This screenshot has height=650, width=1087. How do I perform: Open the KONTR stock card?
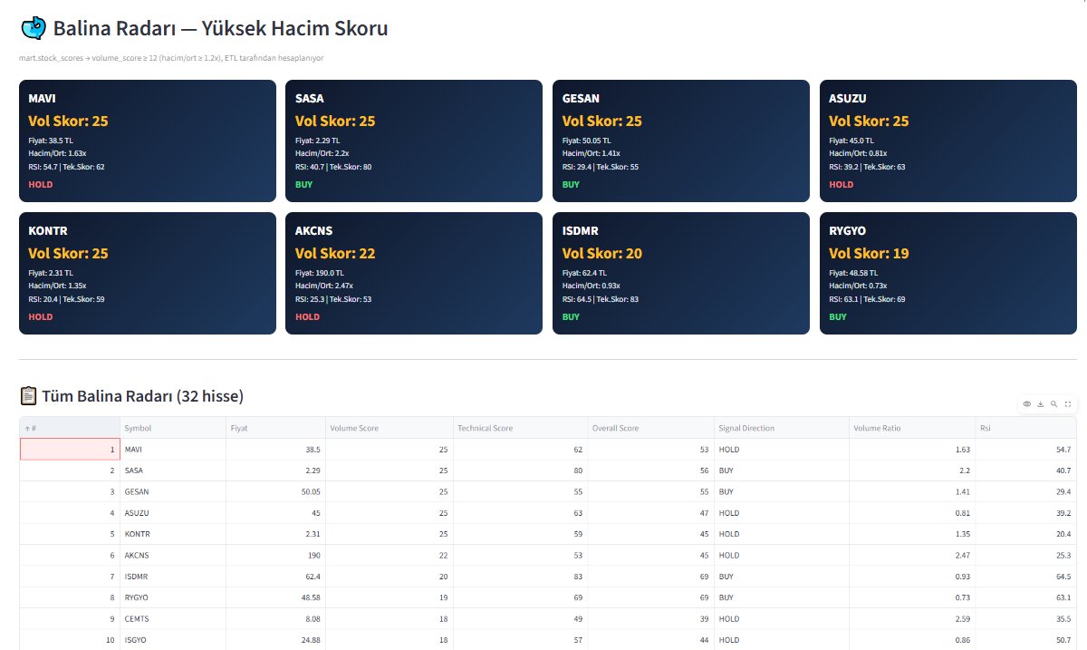pos(148,274)
